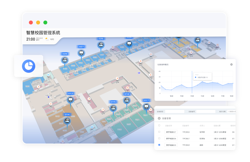Toggle the select-all checkbox in table header
This screenshot has width=250, height=162.
[x=159, y=125]
